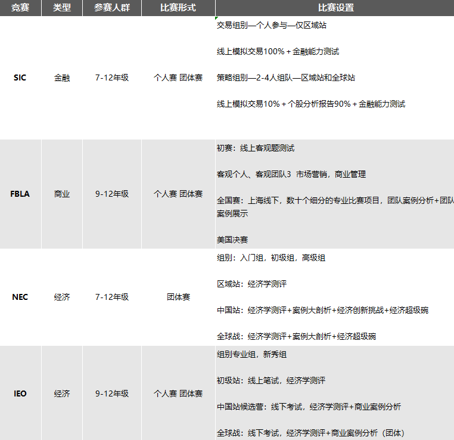The width and height of the screenshot is (454, 440).
Task: Click the line 初赛：线上客观题测试
Action: (256, 148)
